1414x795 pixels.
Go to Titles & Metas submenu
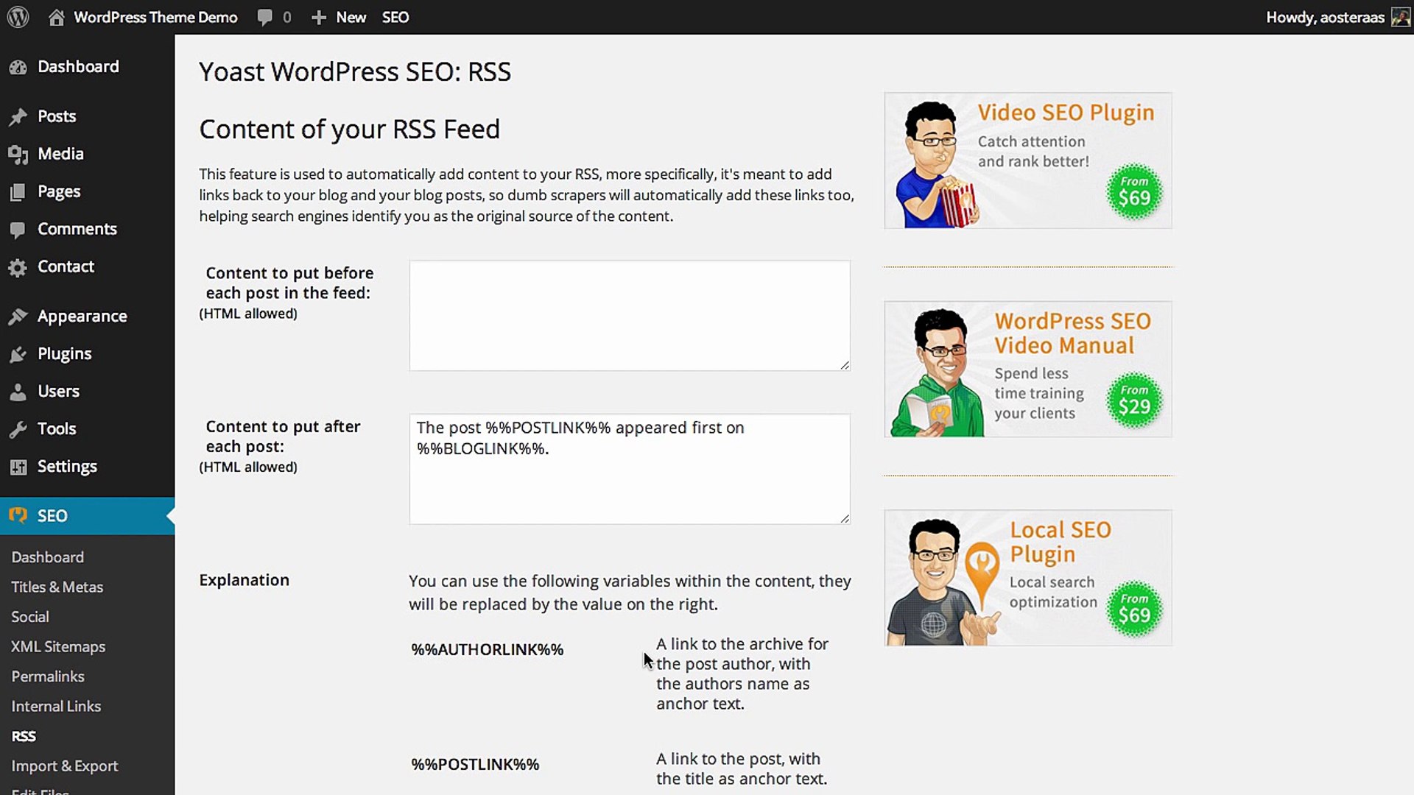[x=57, y=587]
